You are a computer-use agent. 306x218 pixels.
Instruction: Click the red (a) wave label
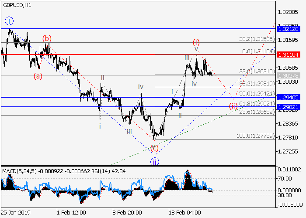38,76
